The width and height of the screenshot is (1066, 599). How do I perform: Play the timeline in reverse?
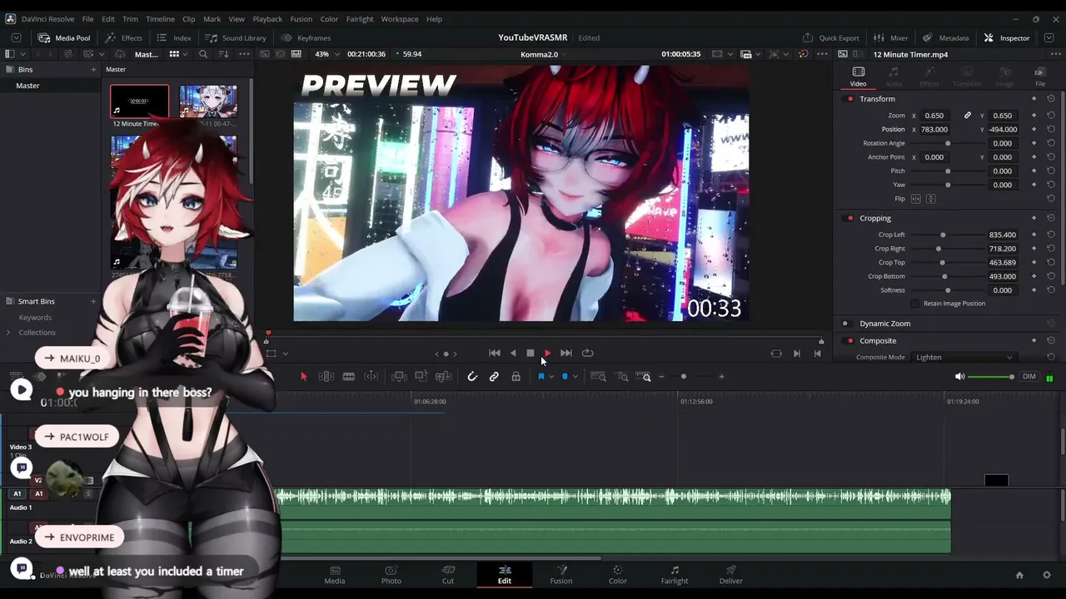pyautogui.click(x=513, y=353)
